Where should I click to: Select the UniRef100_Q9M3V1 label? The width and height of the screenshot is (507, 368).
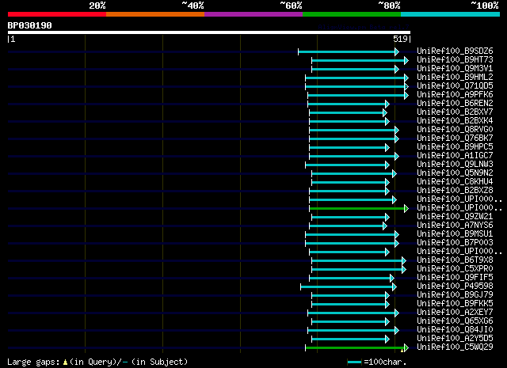(x=455, y=69)
